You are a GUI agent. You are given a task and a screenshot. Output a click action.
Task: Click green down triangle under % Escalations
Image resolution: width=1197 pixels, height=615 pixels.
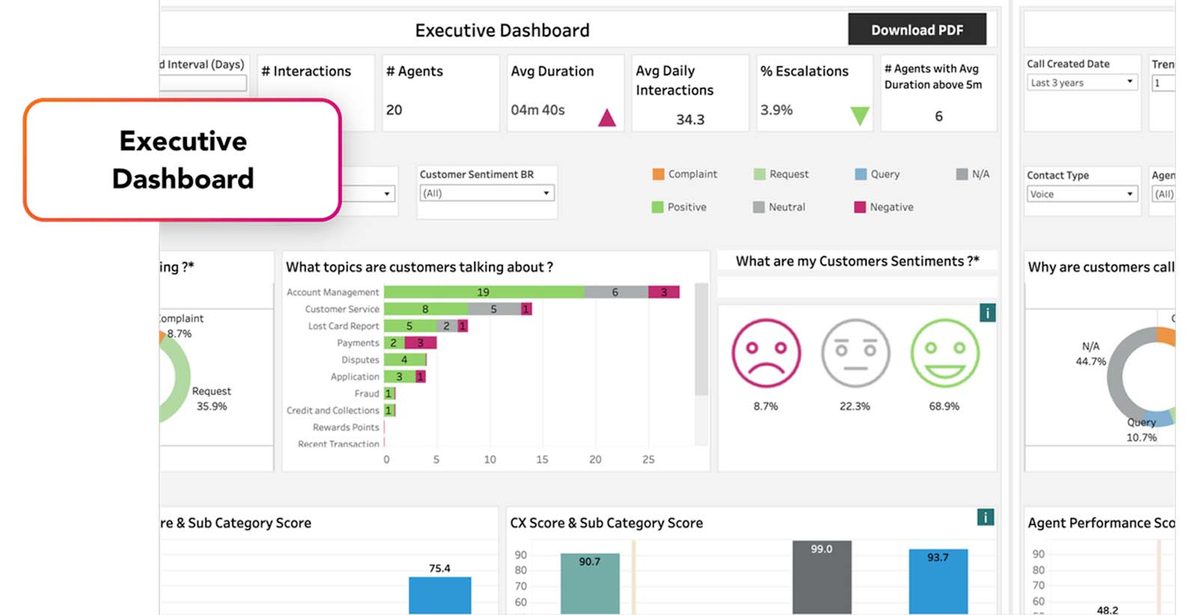click(859, 115)
